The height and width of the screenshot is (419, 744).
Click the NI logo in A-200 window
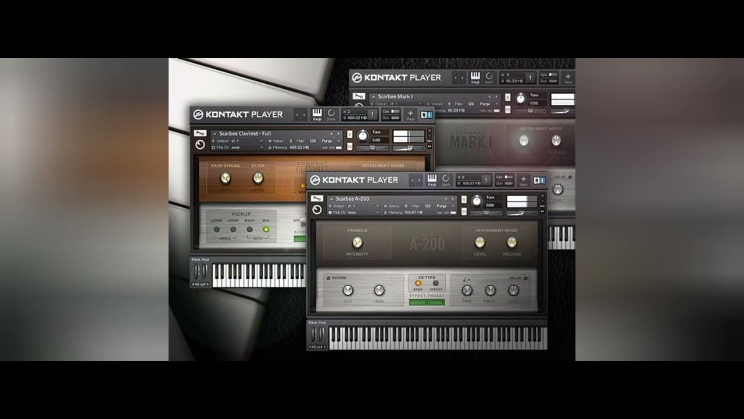539,180
